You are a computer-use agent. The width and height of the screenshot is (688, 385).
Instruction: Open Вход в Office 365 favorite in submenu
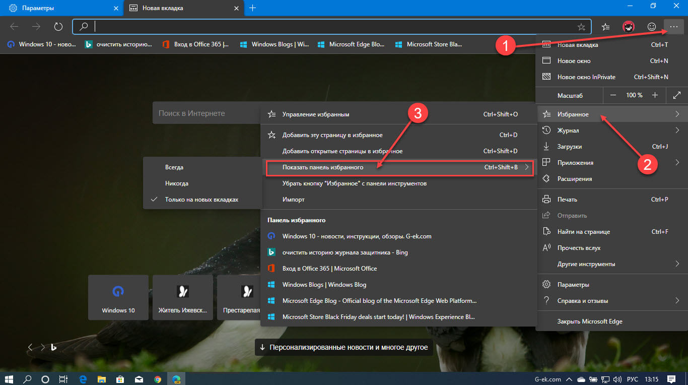coord(398,268)
